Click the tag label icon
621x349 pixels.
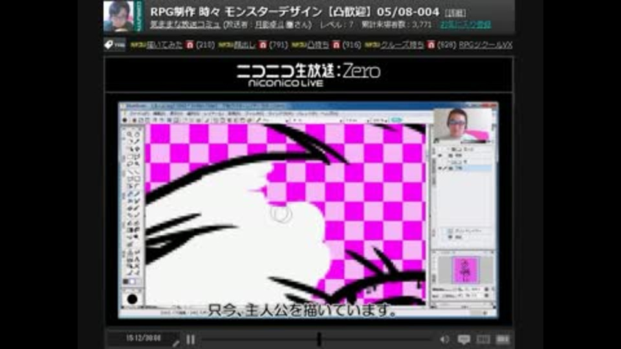(x=114, y=45)
